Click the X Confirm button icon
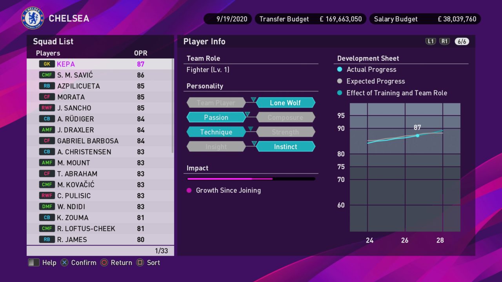 pos(64,262)
